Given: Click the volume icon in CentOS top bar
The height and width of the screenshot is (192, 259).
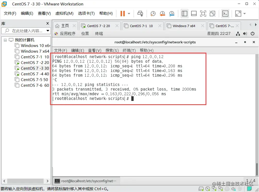Looking at the screenshot, I should (x=245, y=34).
